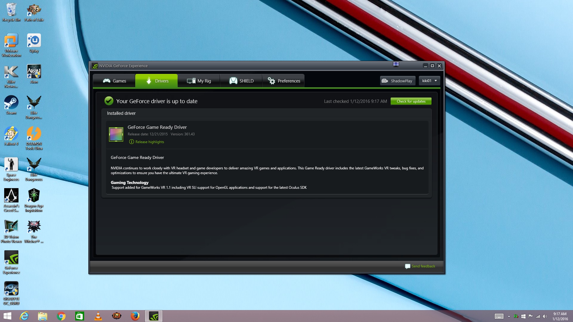The height and width of the screenshot is (322, 573).
Task: Open Windows Store from taskbar
Action: point(80,316)
